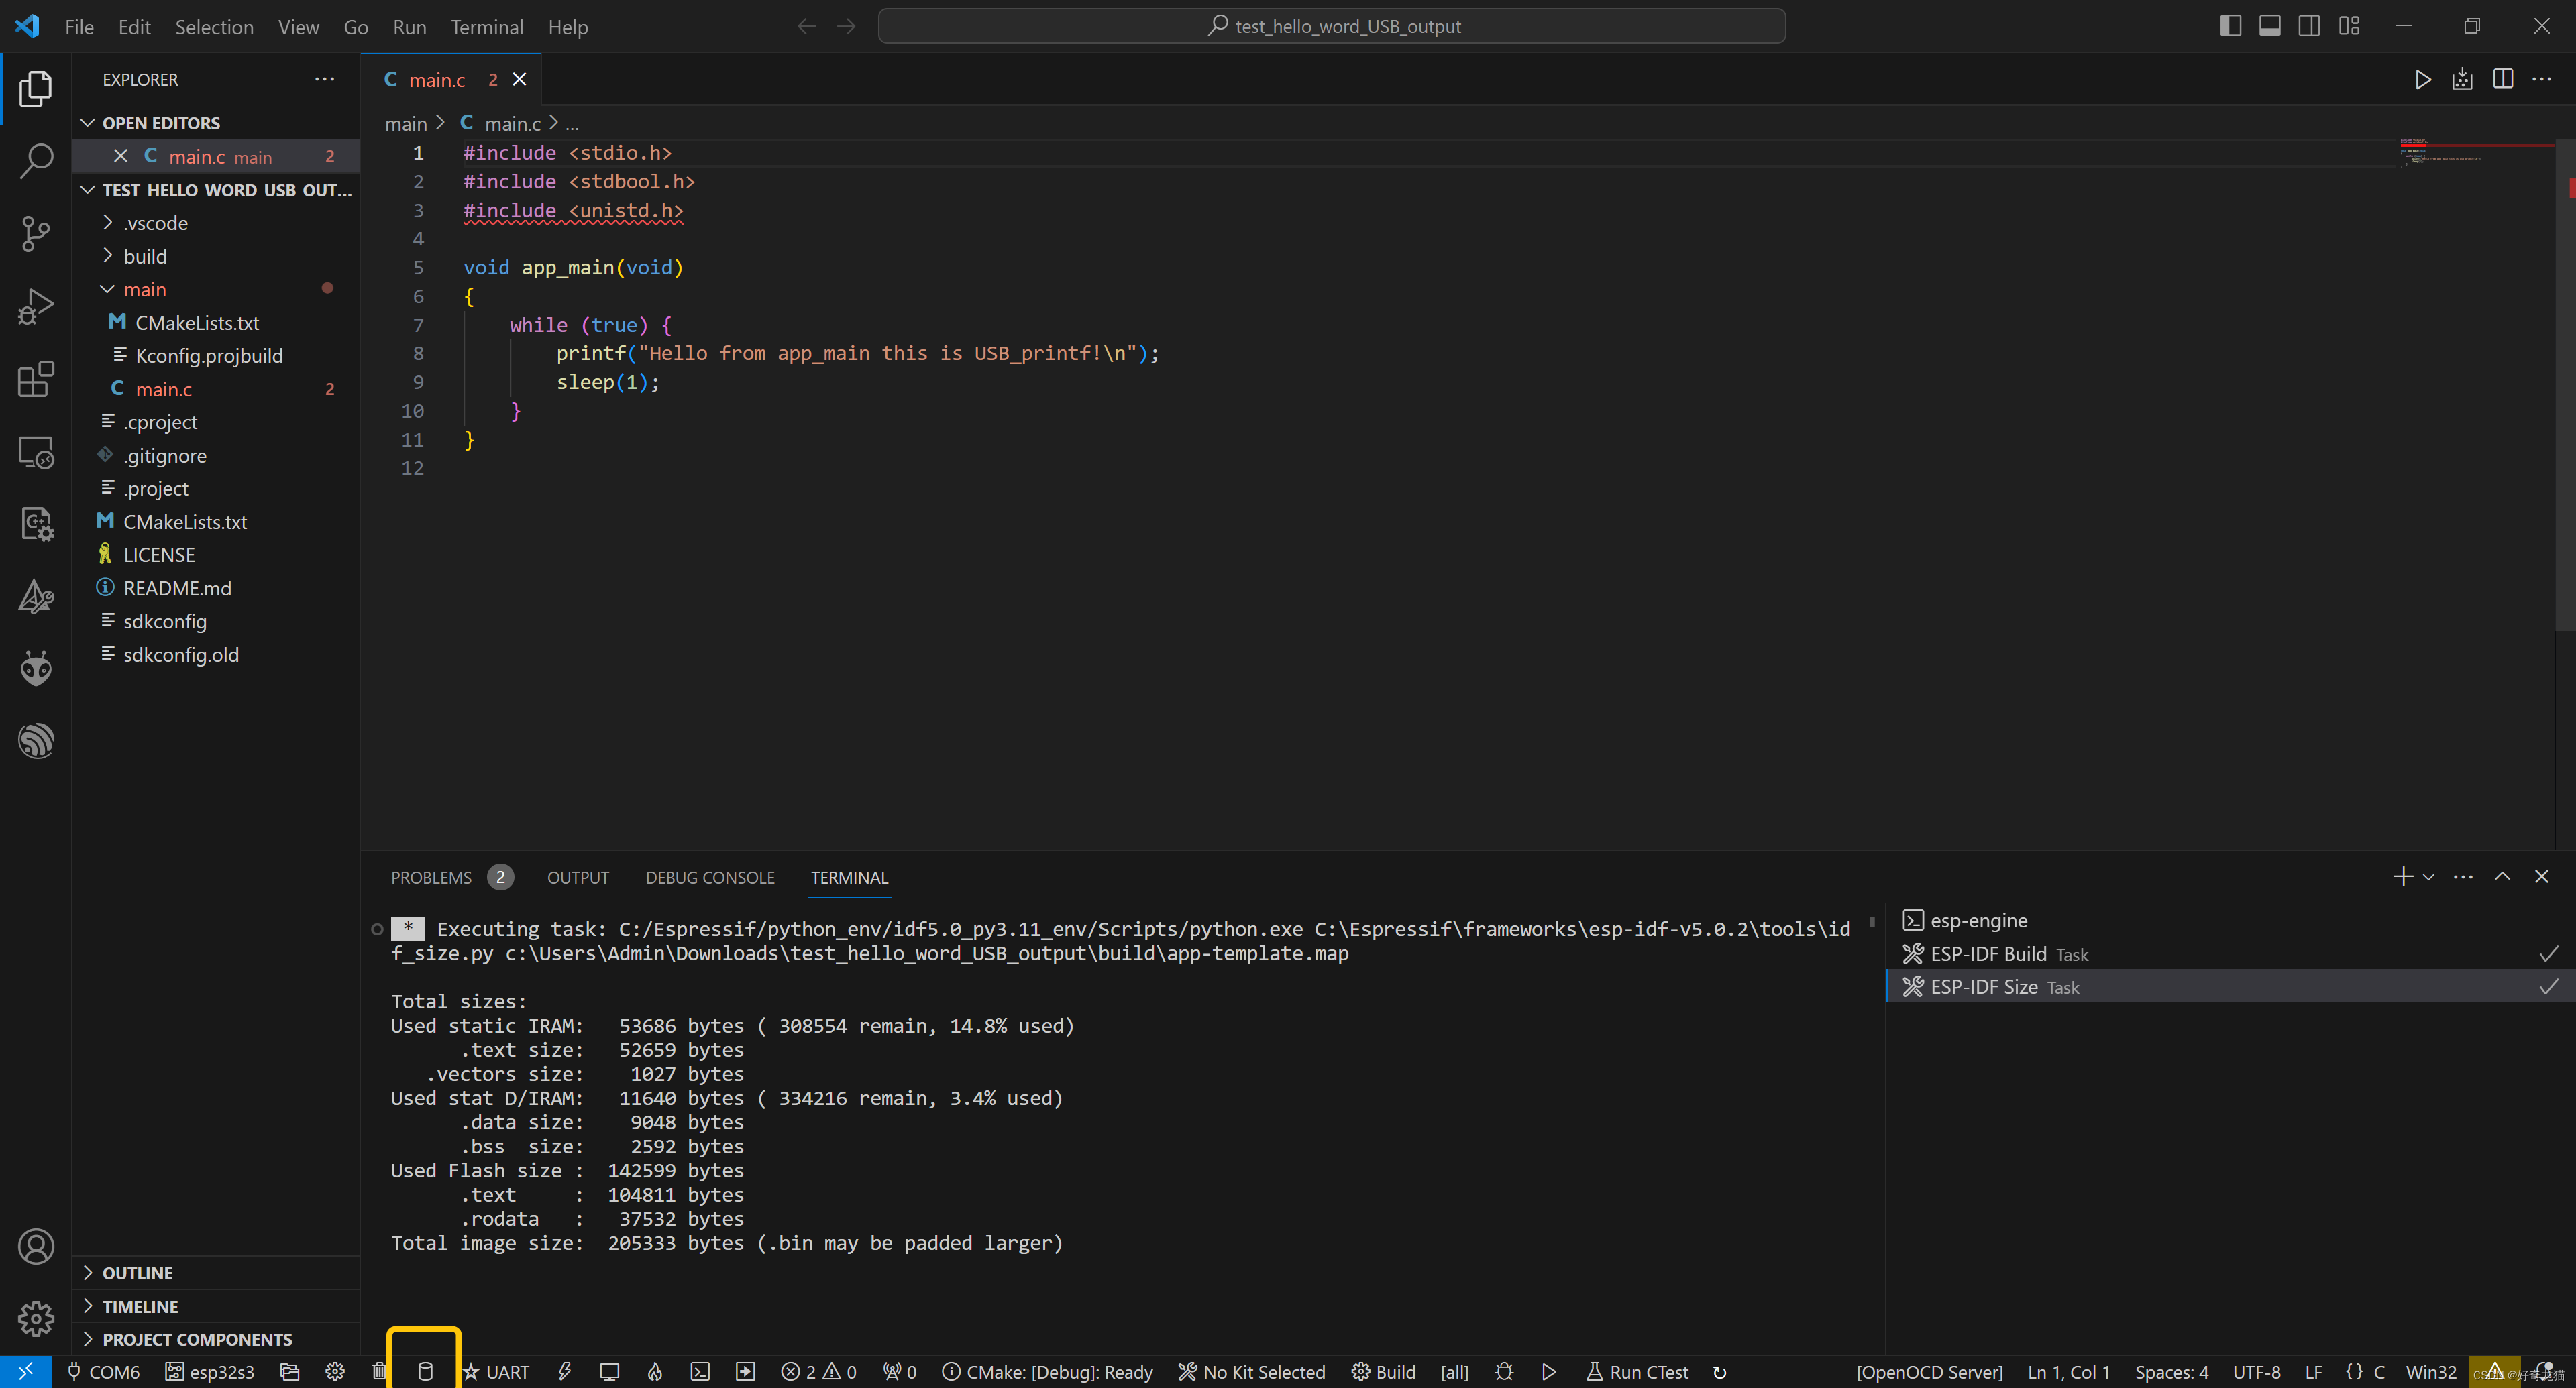Click the Ln 1, Col 1 indicator
Screen dimensions: 2576x1388
(2068, 1372)
